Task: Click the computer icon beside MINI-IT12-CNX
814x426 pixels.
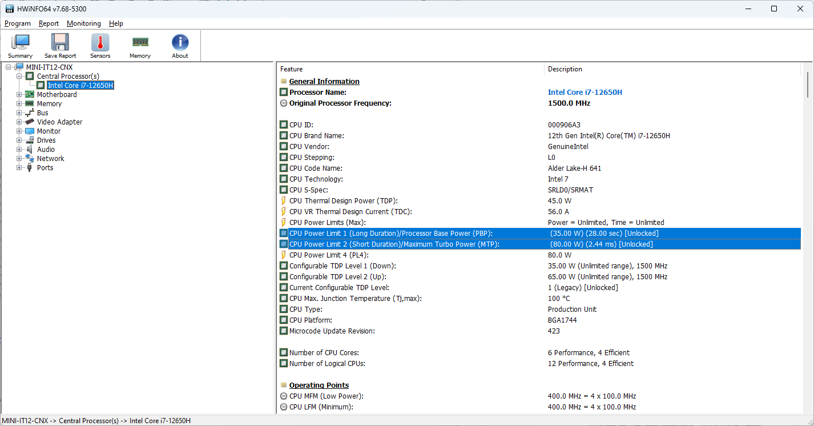Action: pyautogui.click(x=19, y=67)
